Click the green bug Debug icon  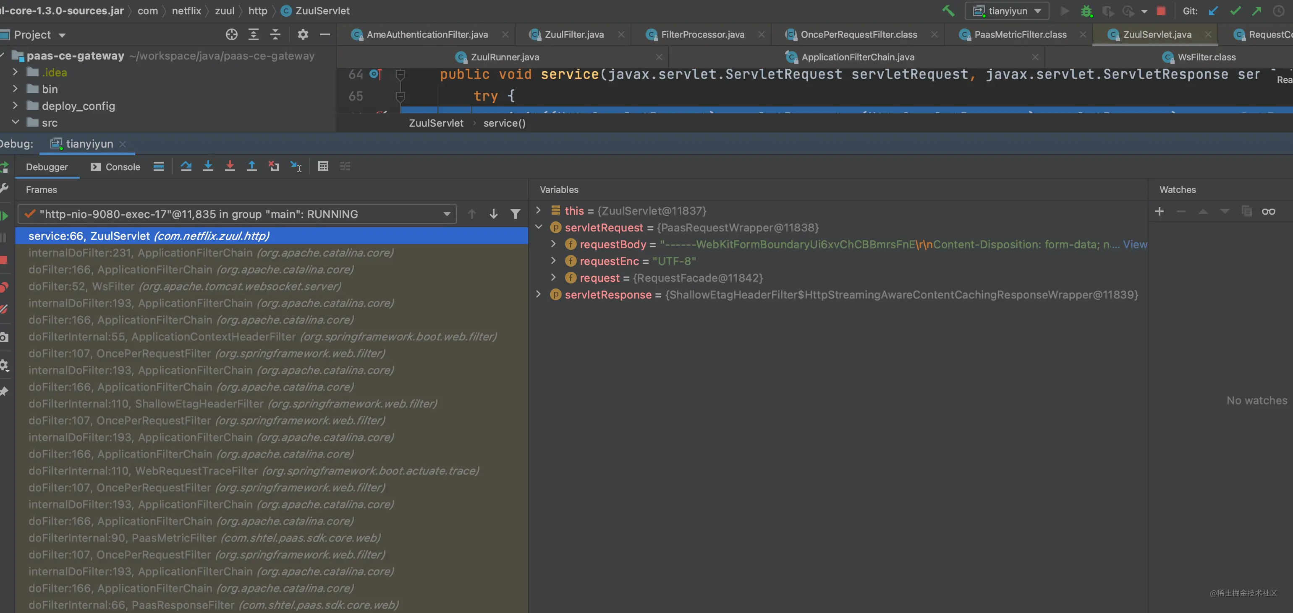(1087, 11)
